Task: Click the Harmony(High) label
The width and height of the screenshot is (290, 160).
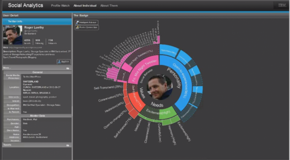Action: pos(172,135)
